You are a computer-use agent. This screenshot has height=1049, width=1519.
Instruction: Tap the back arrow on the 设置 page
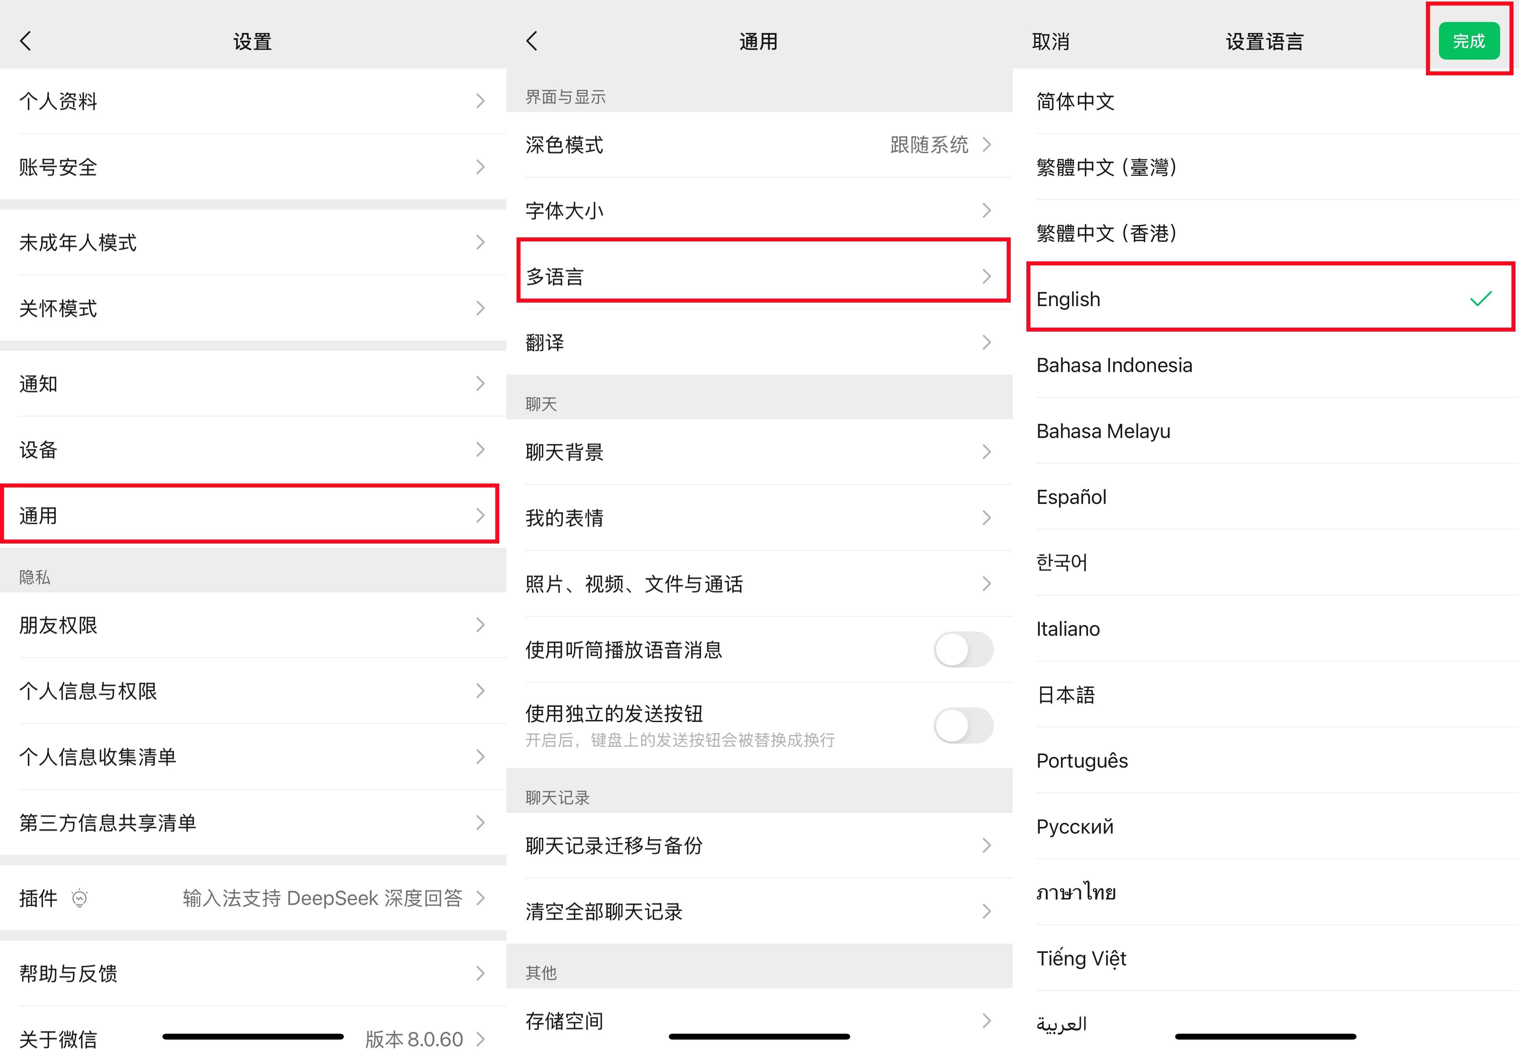click(25, 40)
